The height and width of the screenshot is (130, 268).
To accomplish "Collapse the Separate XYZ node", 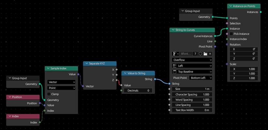I will click(x=86, y=64).
